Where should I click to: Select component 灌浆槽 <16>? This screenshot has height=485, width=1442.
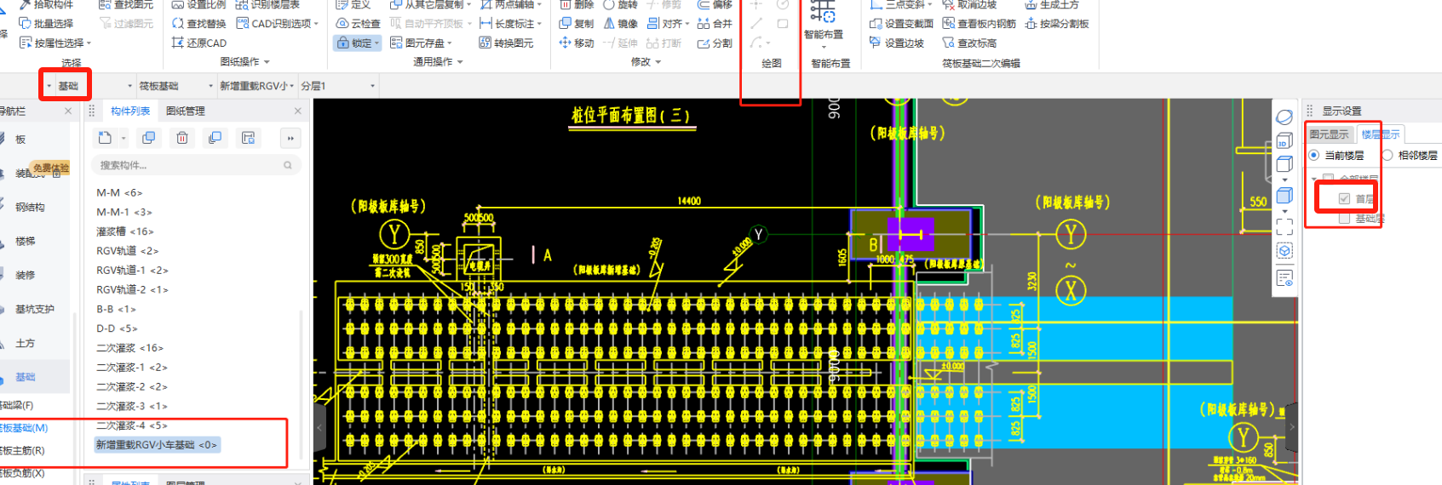(125, 231)
